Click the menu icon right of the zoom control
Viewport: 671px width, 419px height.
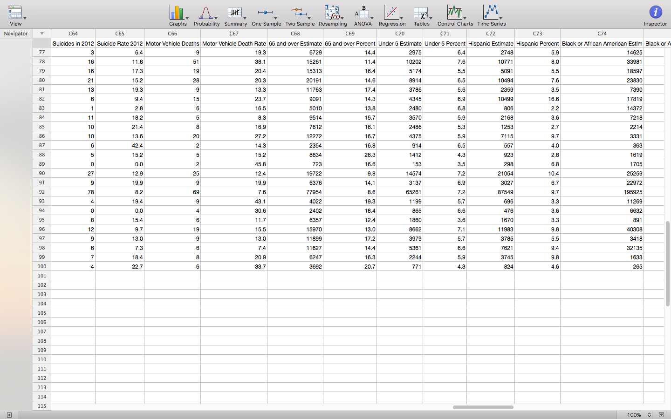tap(661, 415)
